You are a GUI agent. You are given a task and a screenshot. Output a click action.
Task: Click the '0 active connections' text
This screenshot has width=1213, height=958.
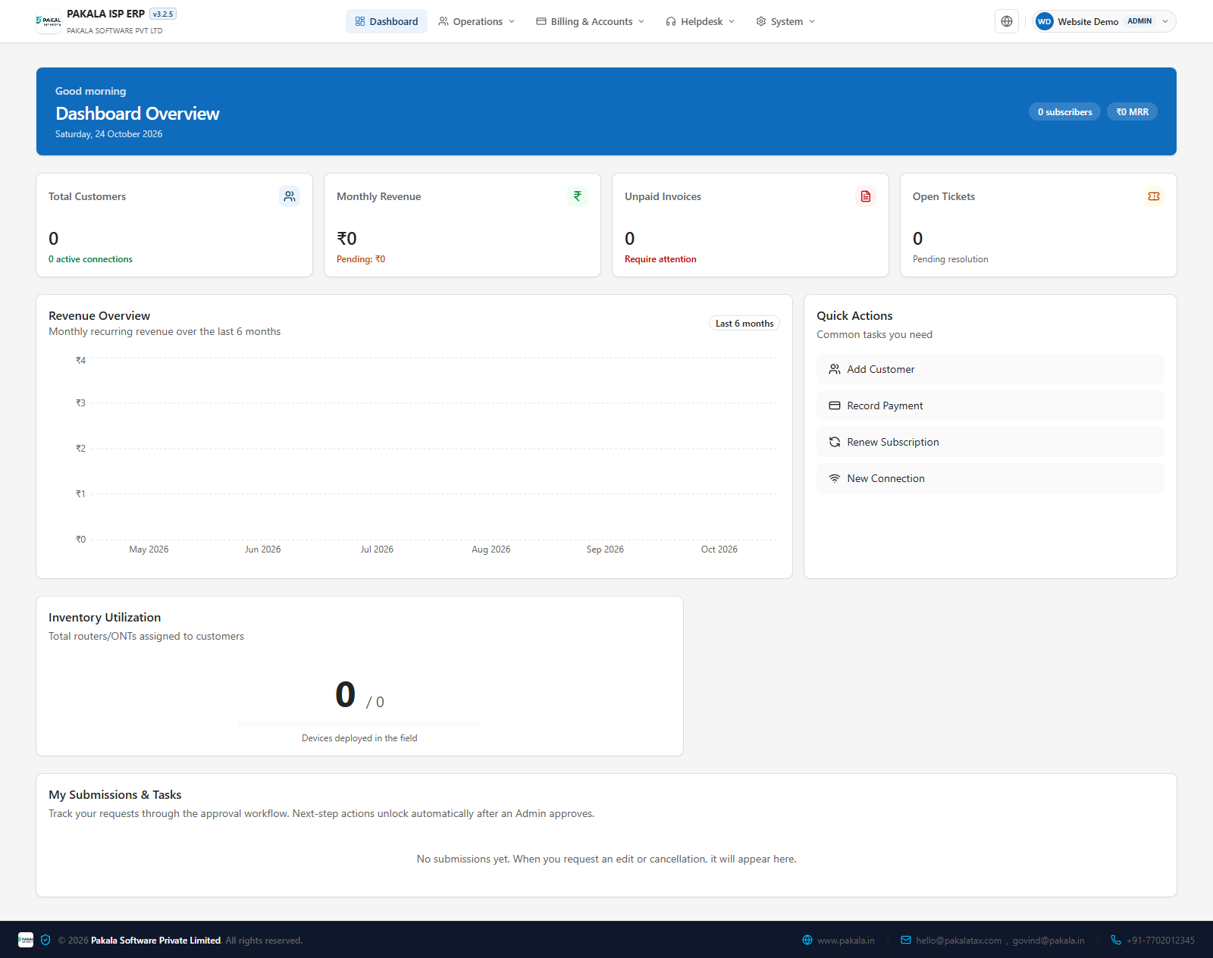pyautogui.click(x=90, y=259)
